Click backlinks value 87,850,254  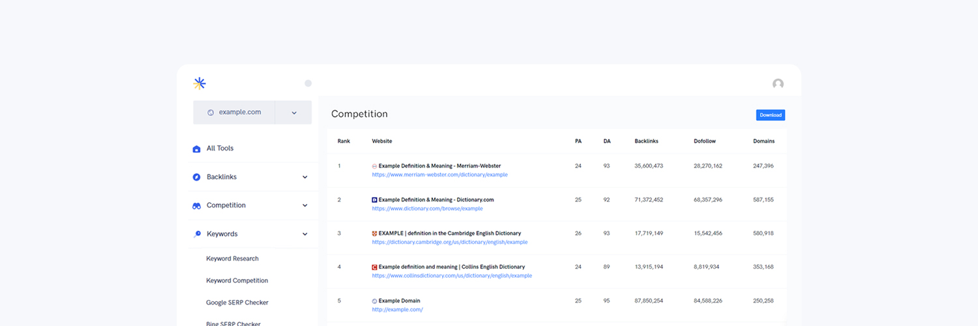[649, 301]
